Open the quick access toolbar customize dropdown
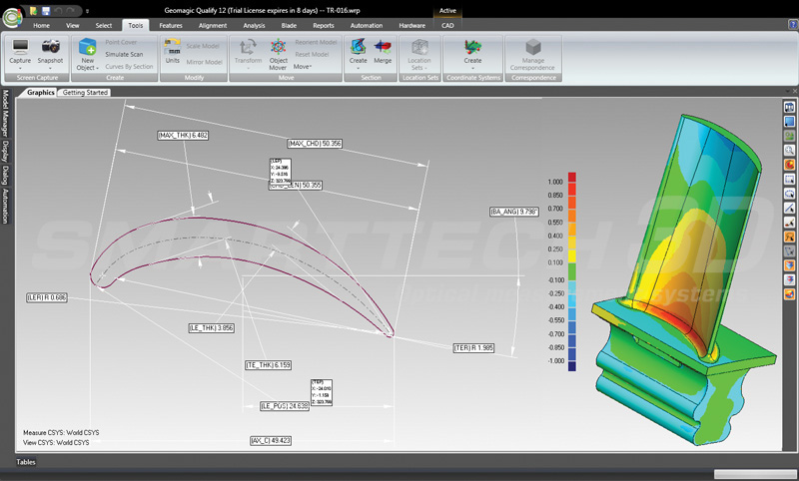Viewport: 799px width, 481px height. point(87,11)
